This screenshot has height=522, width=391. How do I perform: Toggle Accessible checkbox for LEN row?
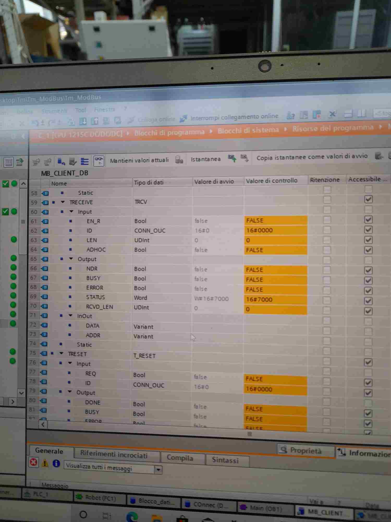pos(368,240)
